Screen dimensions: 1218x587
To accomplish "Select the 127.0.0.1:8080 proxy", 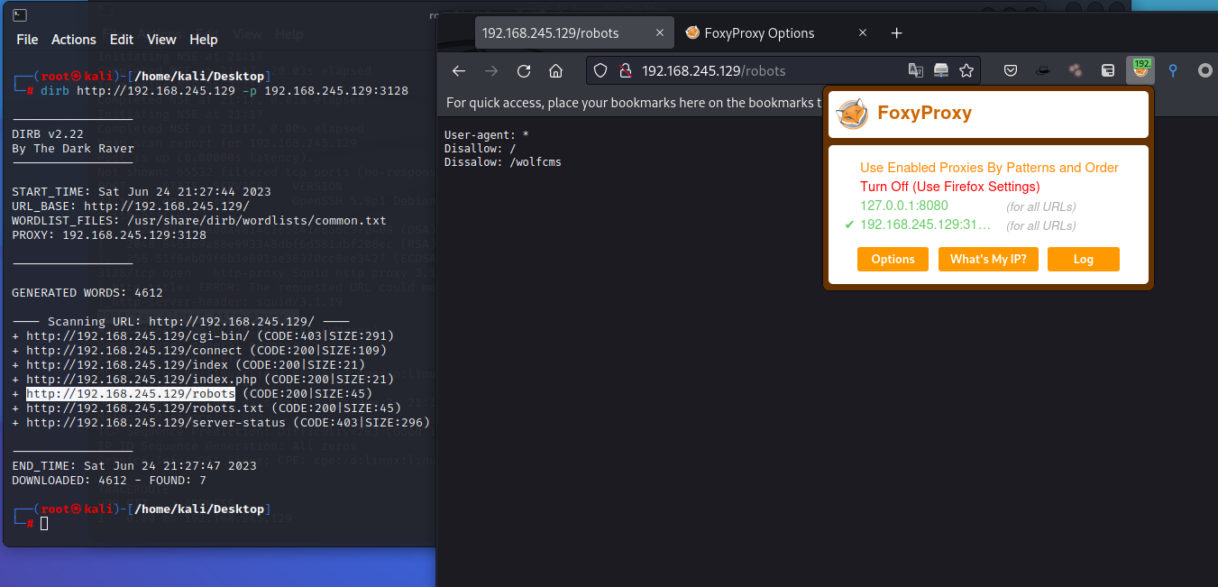I will click(904, 206).
